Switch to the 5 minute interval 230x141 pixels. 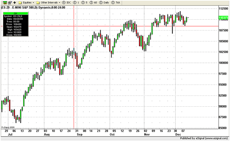pos(84,3)
